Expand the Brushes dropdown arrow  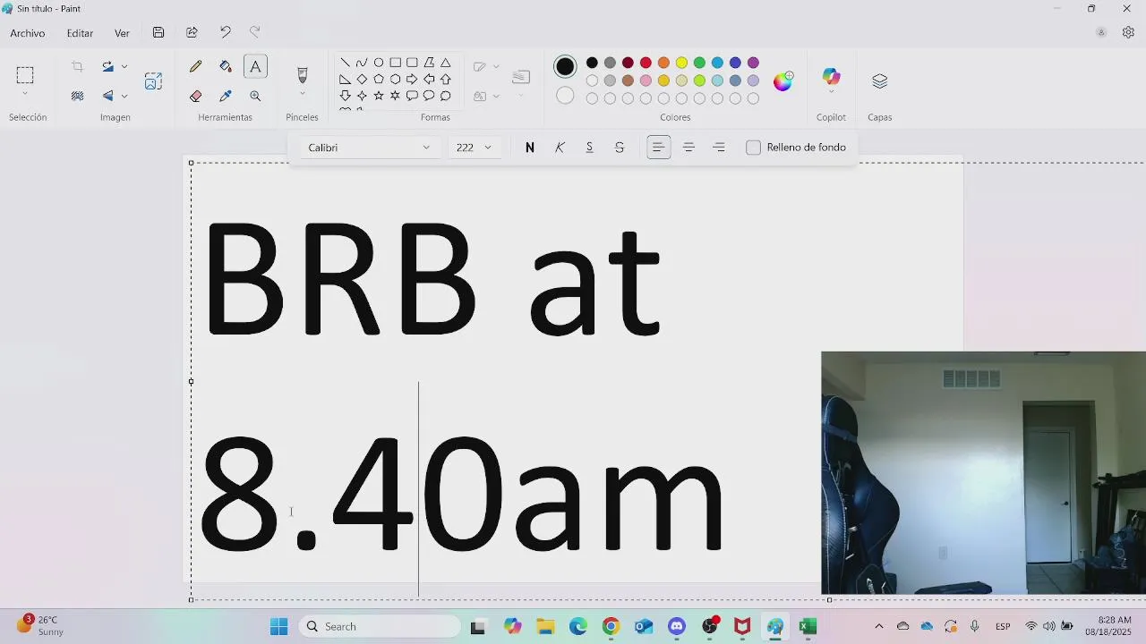[x=302, y=94]
